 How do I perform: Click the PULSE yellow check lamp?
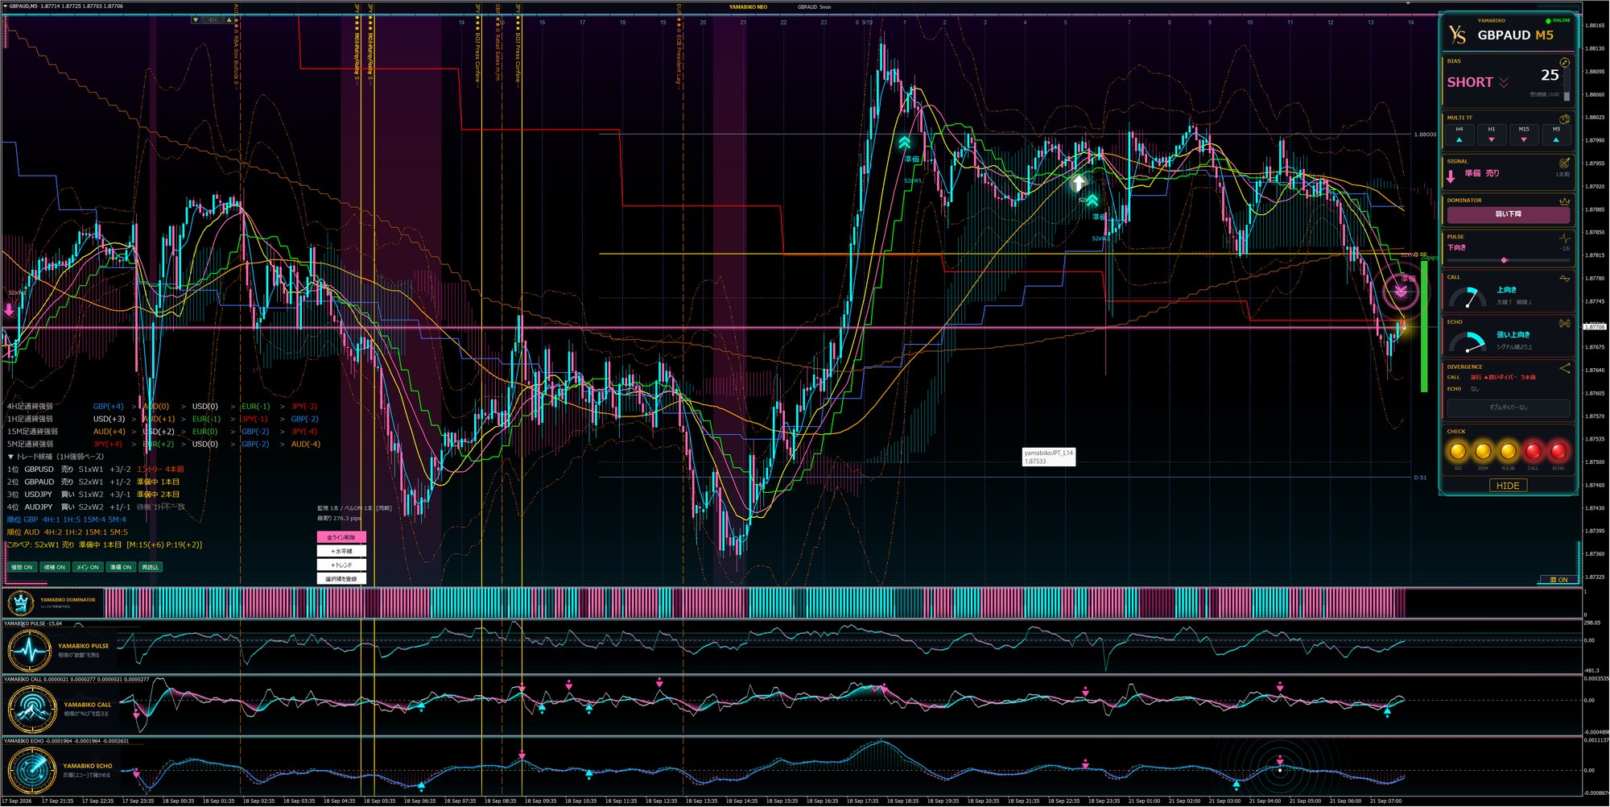(x=1508, y=451)
